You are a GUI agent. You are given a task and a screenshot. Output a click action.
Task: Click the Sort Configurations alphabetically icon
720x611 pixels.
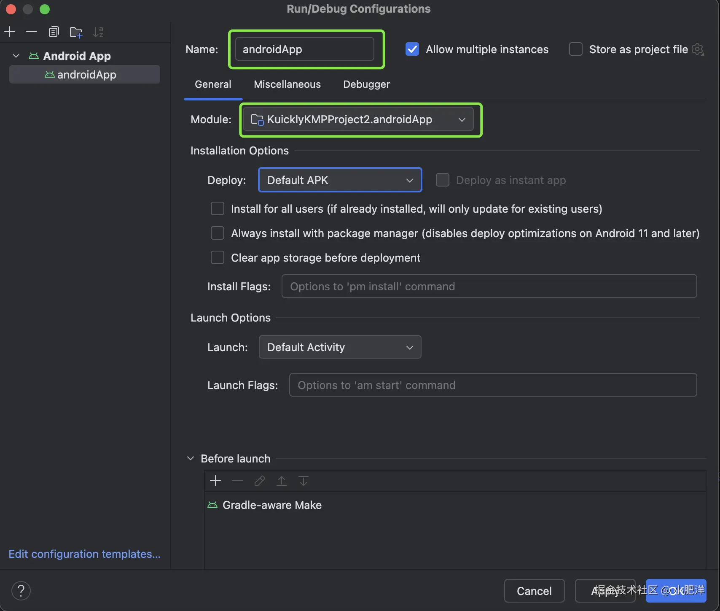(x=98, y=32)
